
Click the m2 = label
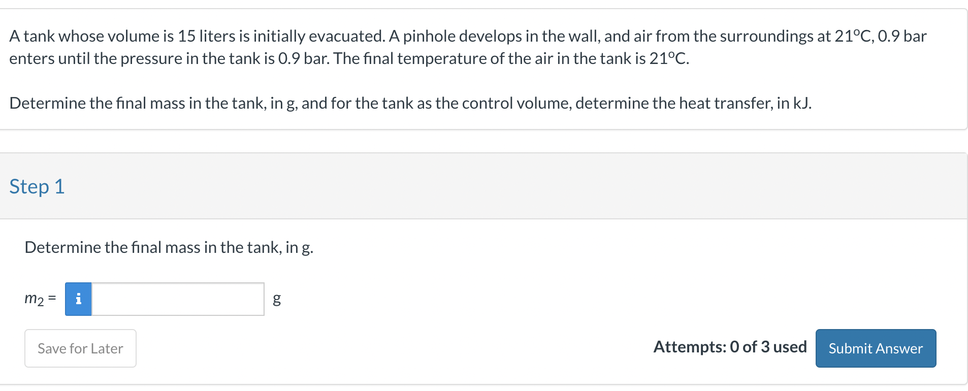(39, 299)
